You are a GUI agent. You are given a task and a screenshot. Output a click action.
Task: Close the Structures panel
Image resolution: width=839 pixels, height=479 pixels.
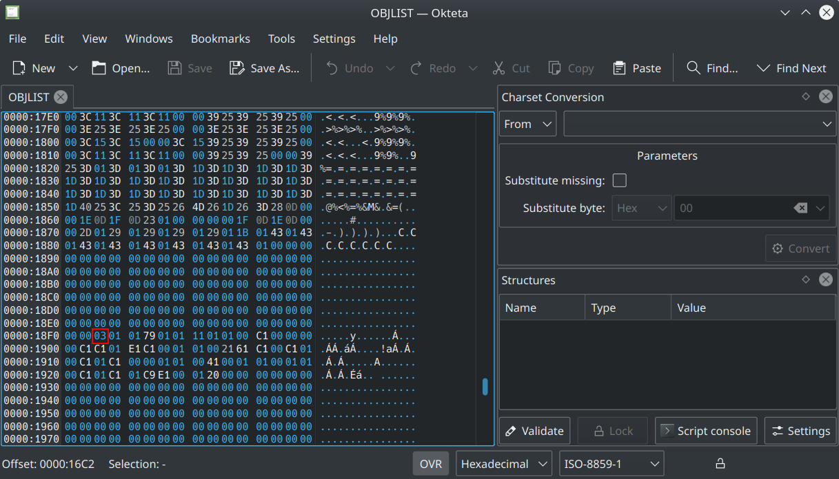coord(825,280)
